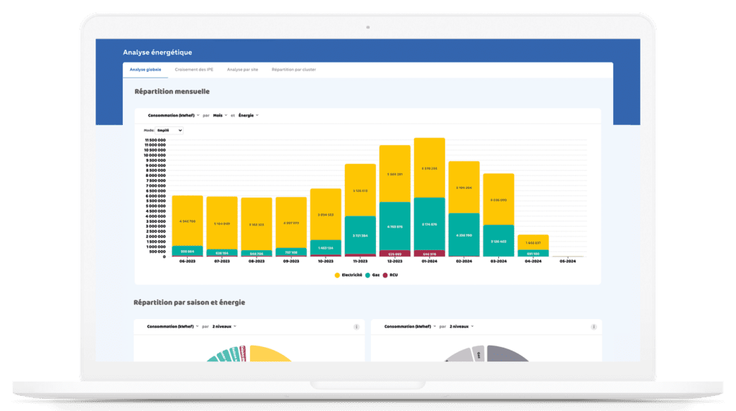Select the Répartition par cluster tab
The image size is (736, 411).
[293, 70]
